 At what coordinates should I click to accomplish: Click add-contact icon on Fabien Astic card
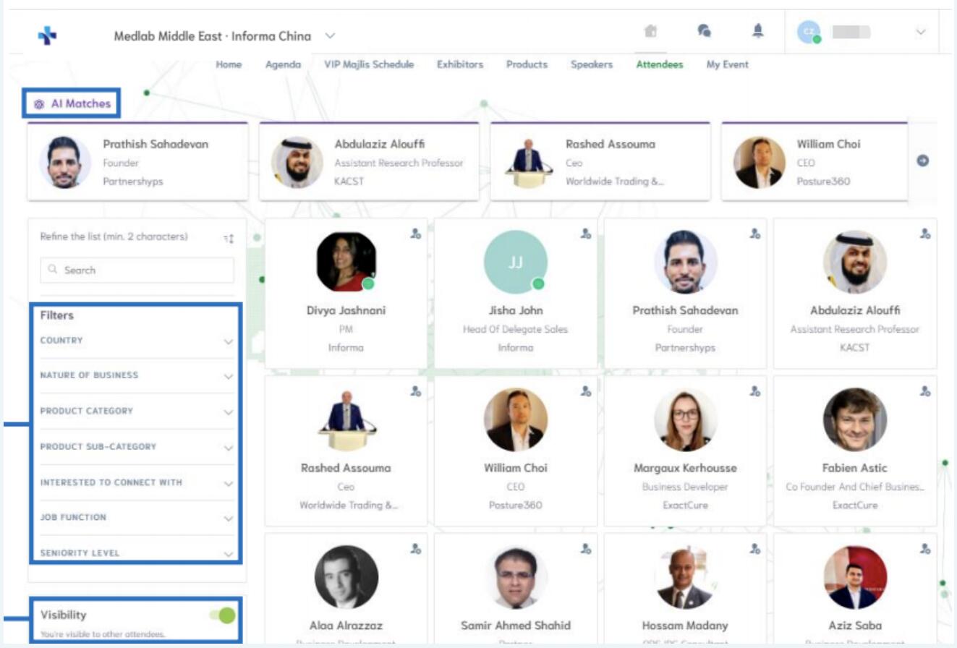[924, 391]
